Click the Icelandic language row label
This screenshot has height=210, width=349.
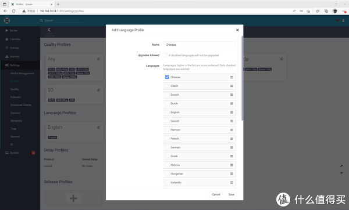[176, 183]
